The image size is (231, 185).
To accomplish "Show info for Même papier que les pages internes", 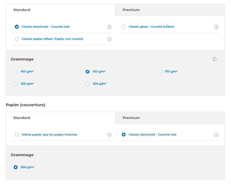I will coord(109,135).
